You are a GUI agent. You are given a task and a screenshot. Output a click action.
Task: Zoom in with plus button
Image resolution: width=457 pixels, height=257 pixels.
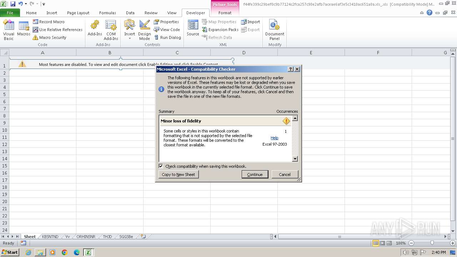(x=453, y=243)
